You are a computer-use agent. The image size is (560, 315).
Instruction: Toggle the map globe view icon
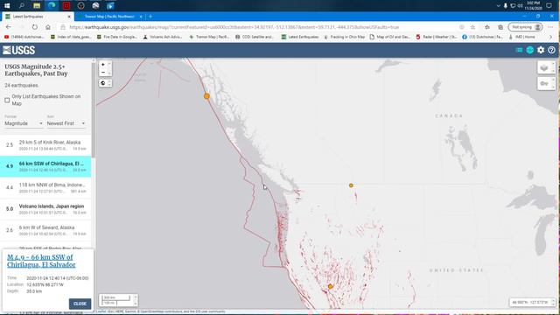tap(529, 50)
